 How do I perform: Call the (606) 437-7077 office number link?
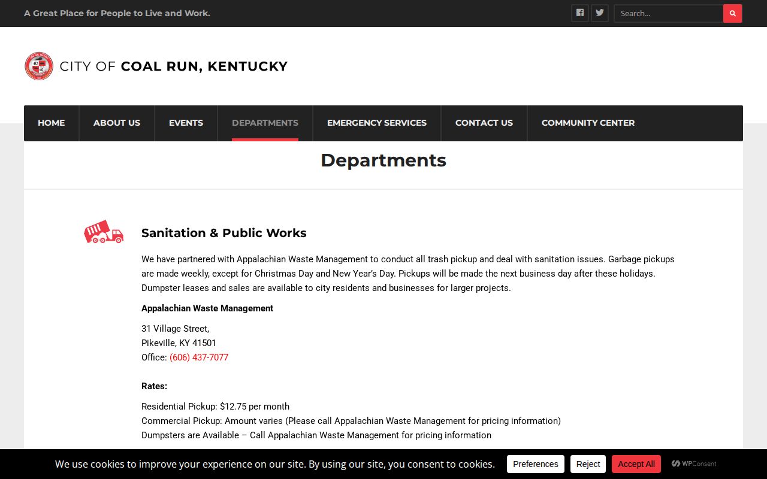[199, 357]
